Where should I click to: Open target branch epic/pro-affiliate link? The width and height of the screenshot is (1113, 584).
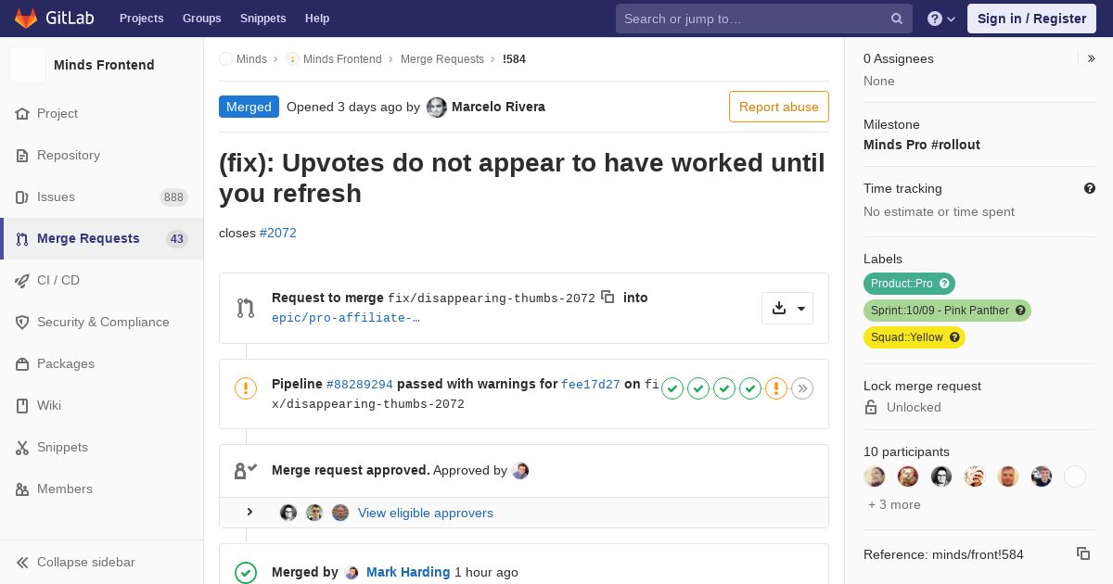[x=345, y=317]
